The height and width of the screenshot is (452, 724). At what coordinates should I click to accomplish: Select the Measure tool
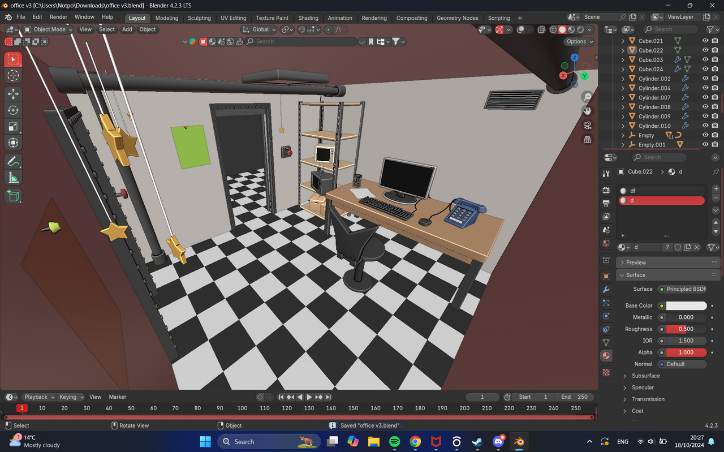(x=14, y=178)
